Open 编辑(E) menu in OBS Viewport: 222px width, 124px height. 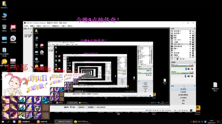click(x=32, y=26)
